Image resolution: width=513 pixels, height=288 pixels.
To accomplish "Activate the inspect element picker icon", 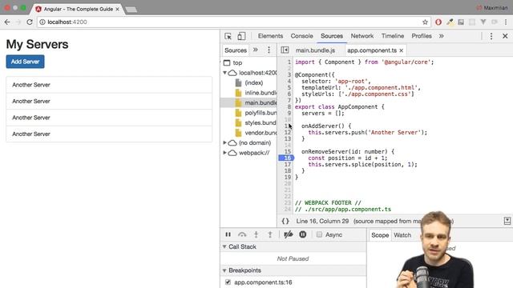I will pos(228,36).
